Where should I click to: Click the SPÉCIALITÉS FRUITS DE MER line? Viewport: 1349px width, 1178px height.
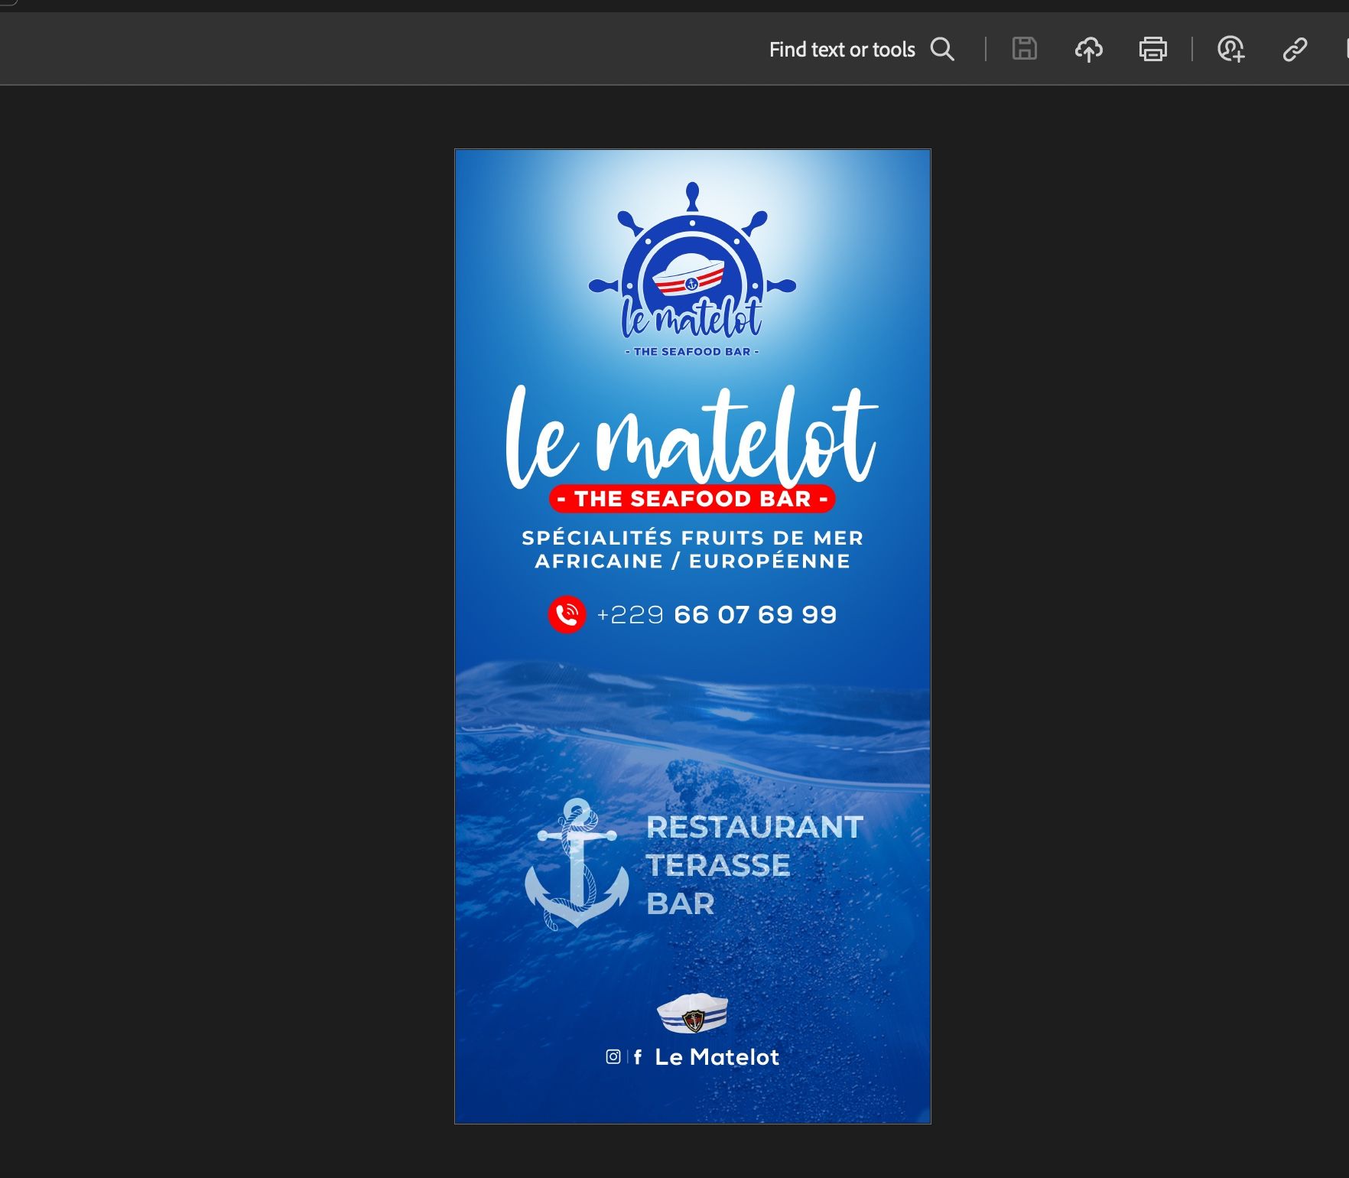click(693, 538)
